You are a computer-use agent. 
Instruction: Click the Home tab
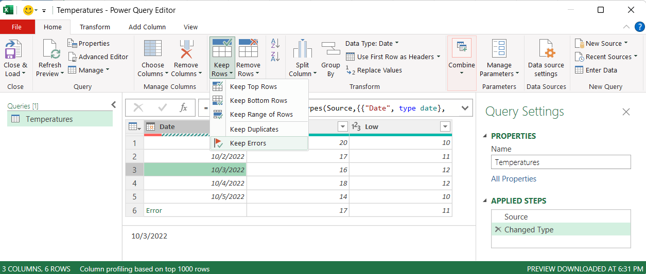pos(53,27)
